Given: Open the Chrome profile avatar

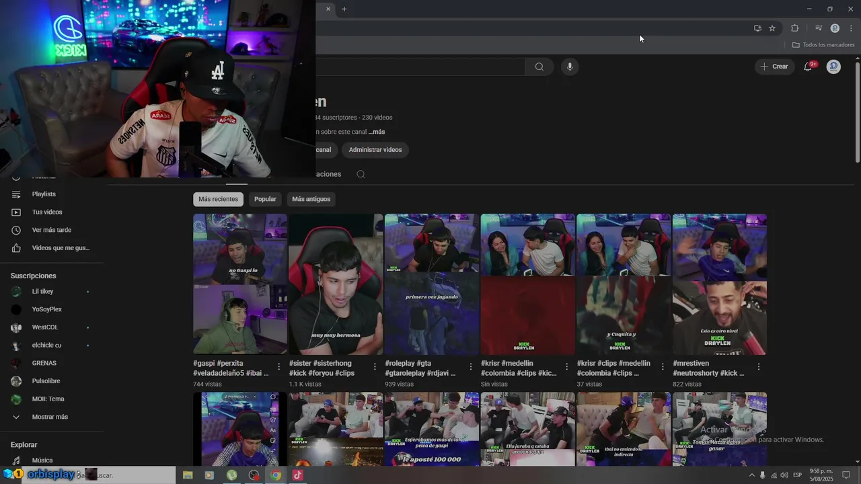Looking at the screenshot, I should [x=835, y=28].
